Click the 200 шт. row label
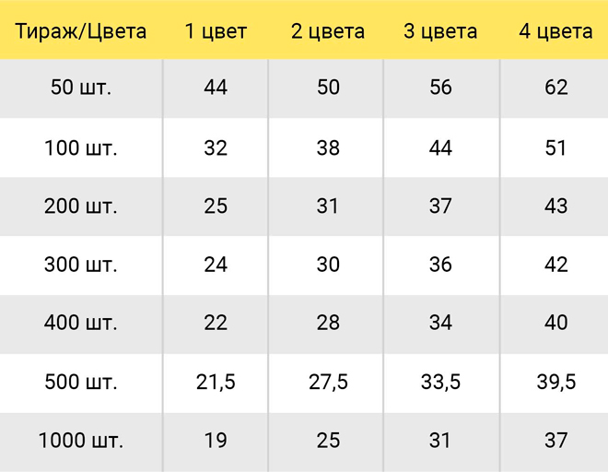The height and width of the screenshot is (472, 608). pos(81,206)
